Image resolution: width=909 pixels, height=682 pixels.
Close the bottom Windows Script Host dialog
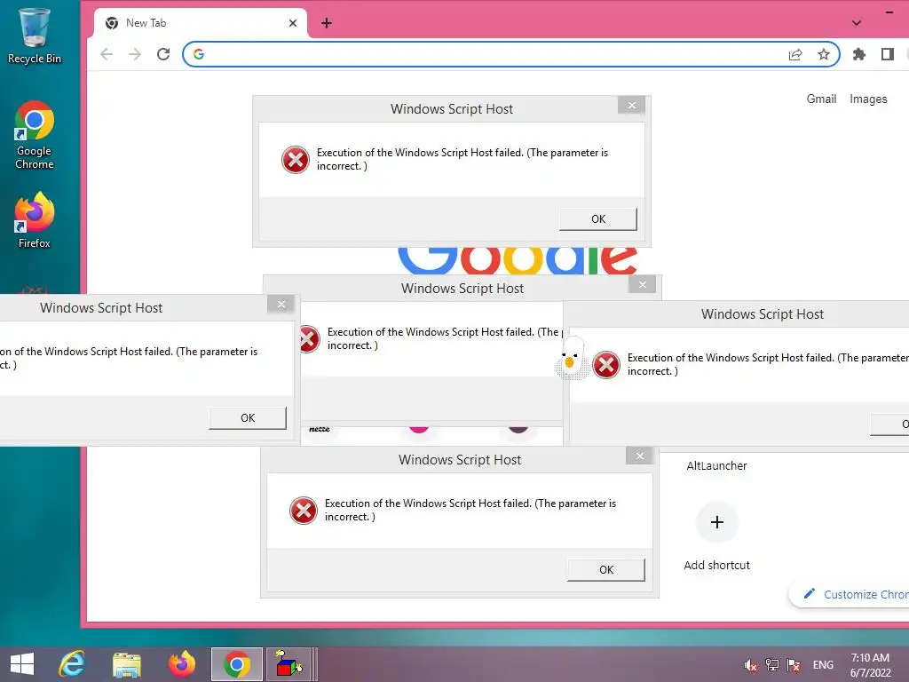pyautogui.click(x=640, y=456)
